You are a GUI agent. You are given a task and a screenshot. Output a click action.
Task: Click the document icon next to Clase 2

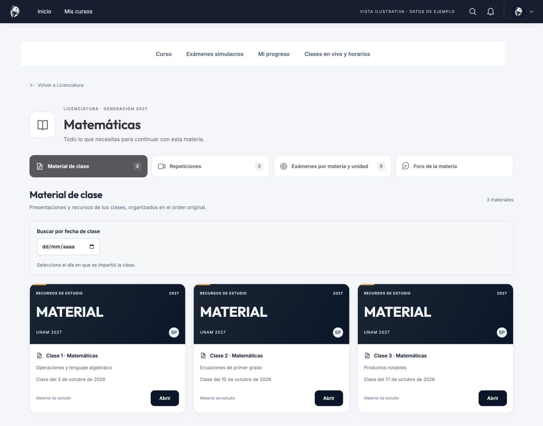pyautogui.click(x=203, y=356)
